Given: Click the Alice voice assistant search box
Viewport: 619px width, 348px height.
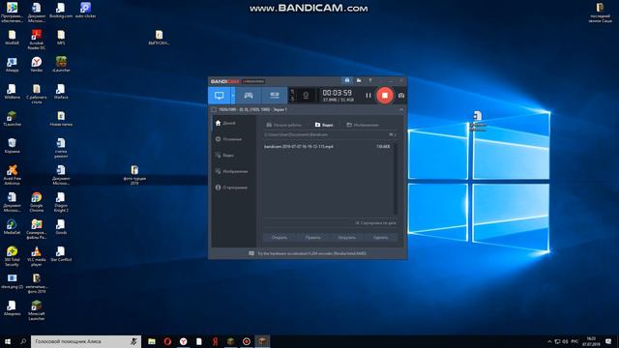Looking at the screenshot, I should [86, 341].
